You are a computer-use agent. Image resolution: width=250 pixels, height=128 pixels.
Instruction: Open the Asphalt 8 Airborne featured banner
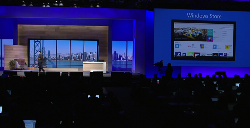click(x=190, y=35)
